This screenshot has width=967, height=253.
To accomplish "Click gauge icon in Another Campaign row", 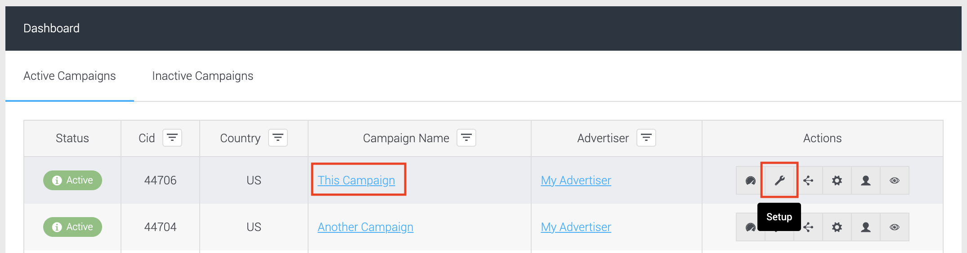I will point(751,227).
